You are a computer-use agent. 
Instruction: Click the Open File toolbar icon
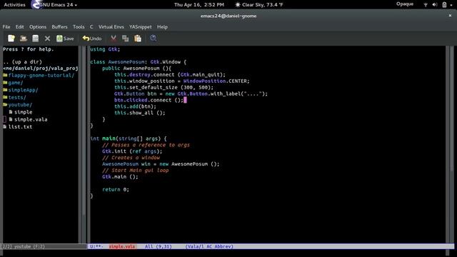(24, 38)
